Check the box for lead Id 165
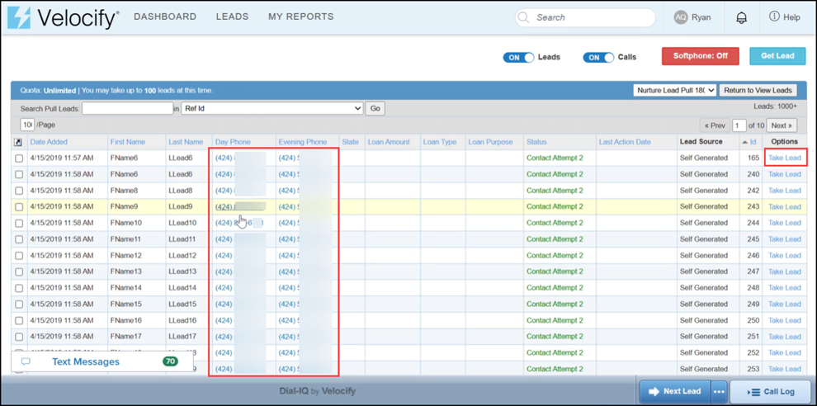The width and height of the screenshot is (817, 406). click(x=19, y=158)
